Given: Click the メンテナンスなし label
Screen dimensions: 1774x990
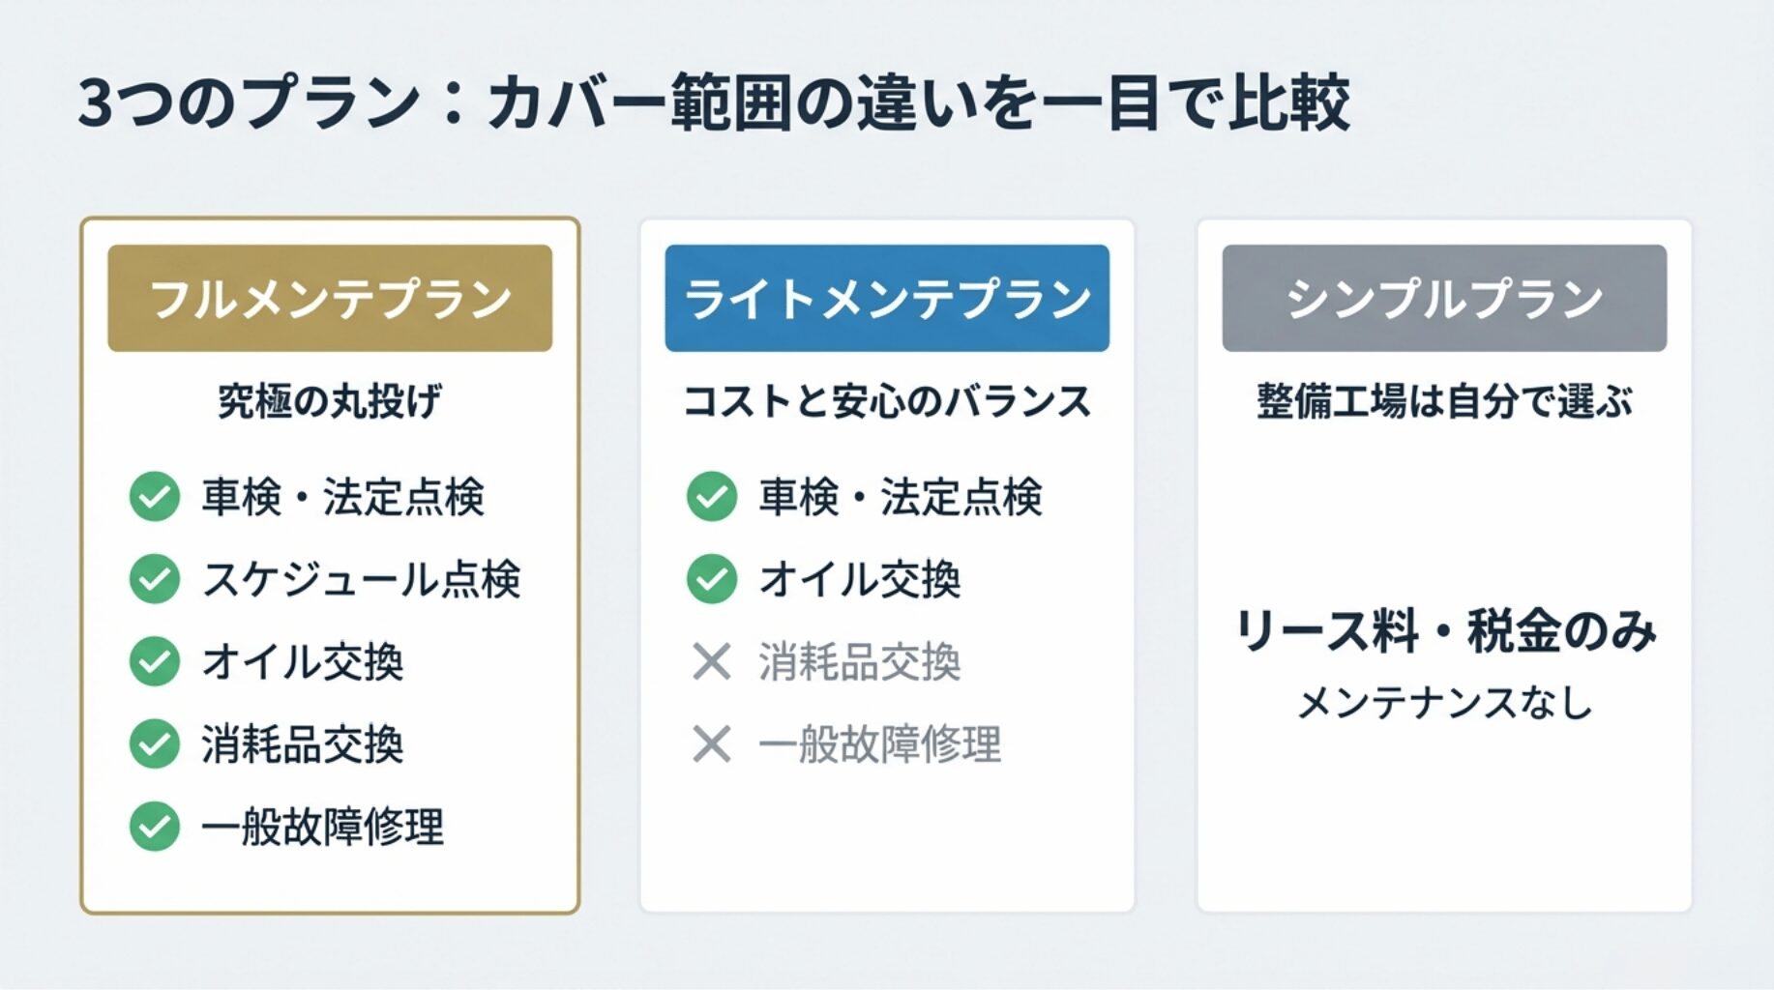Looking at the screenshot, I should (1444, 703).
